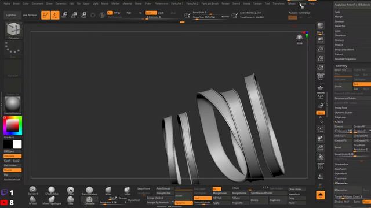Toggle the Mrgb channel button
Screen dimensions: 371x208
(x=117, y=13)
